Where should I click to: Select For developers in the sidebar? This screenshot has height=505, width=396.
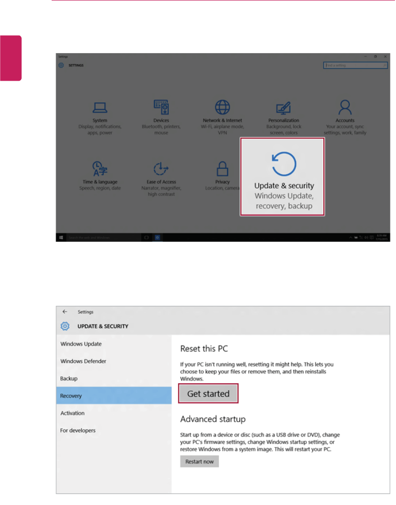click(x=114, y=430)
